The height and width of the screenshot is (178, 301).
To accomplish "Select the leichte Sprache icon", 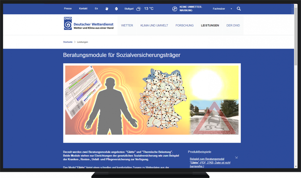I will coord(116,8).
